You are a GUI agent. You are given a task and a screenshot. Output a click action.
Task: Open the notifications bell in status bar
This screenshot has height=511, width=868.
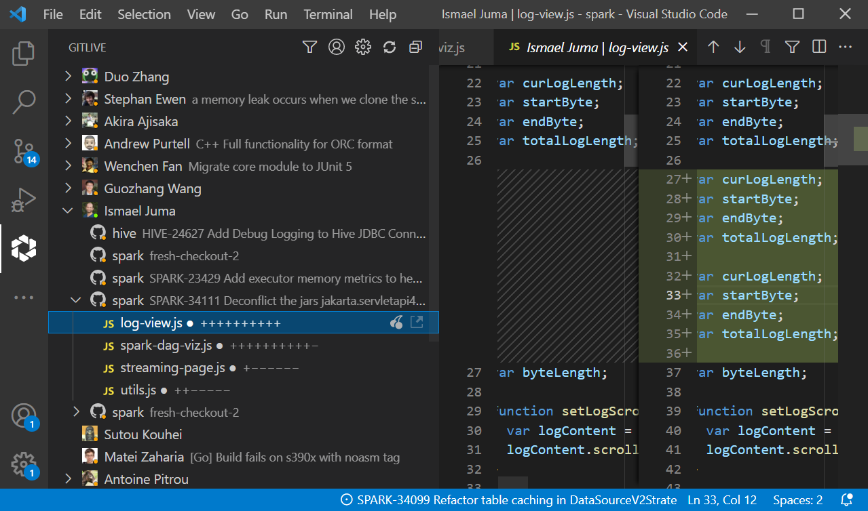846,500
